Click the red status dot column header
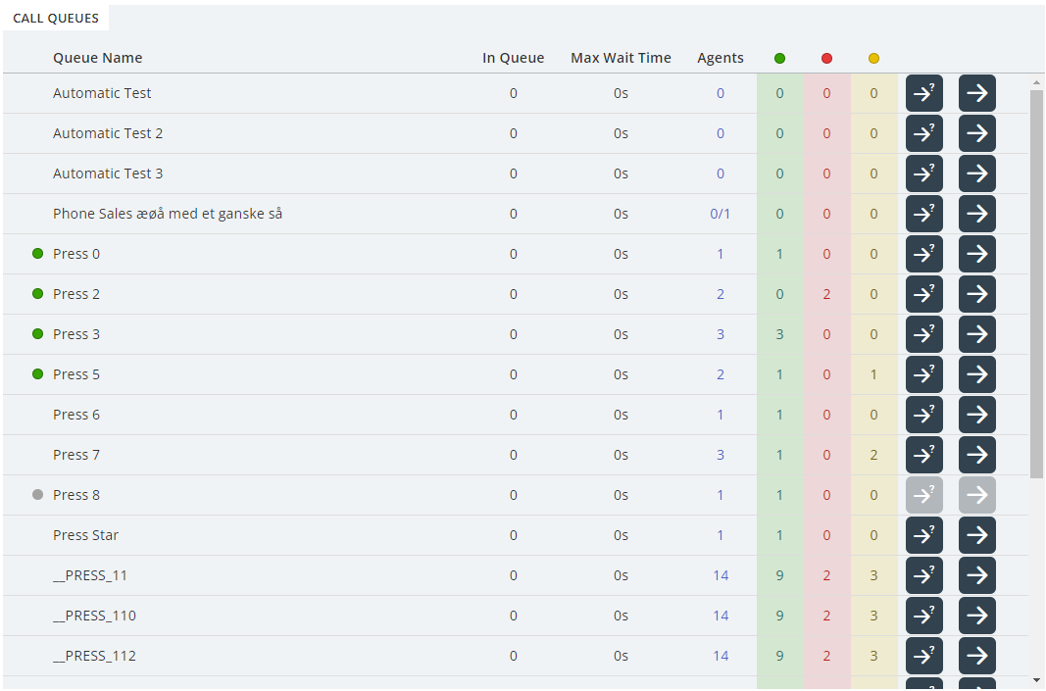The height and width of the screenshot is (691, 1046). [826, 59]
